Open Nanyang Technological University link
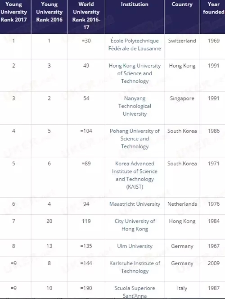Screen dimensions: 225x299 pyautogui.click(x=135, y=106)
